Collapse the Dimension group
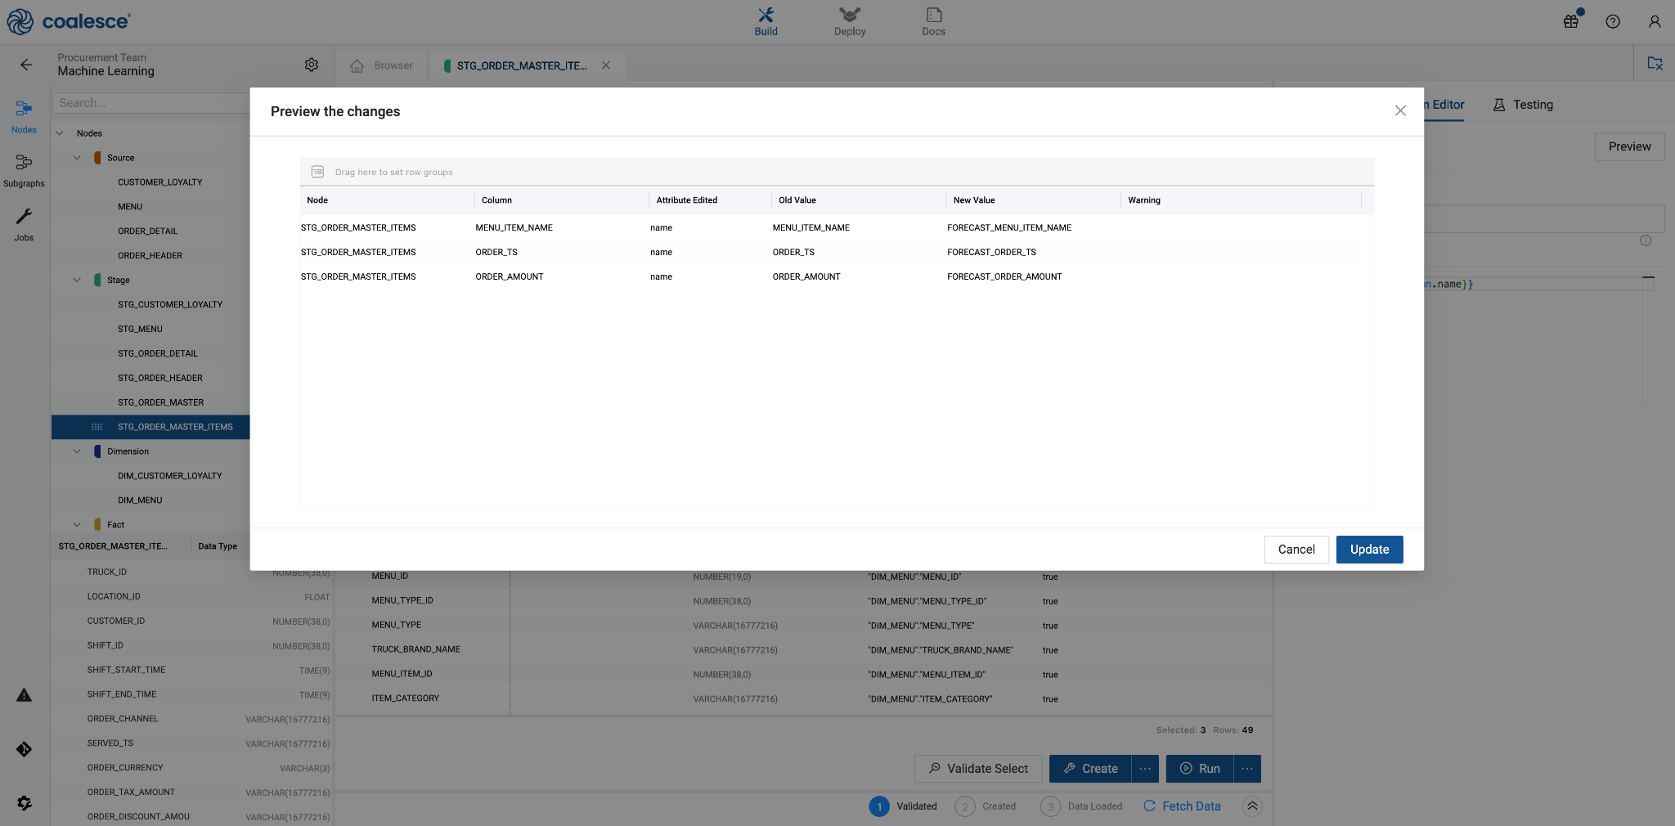Screen dimensions: 1675x826 point(77,451)
